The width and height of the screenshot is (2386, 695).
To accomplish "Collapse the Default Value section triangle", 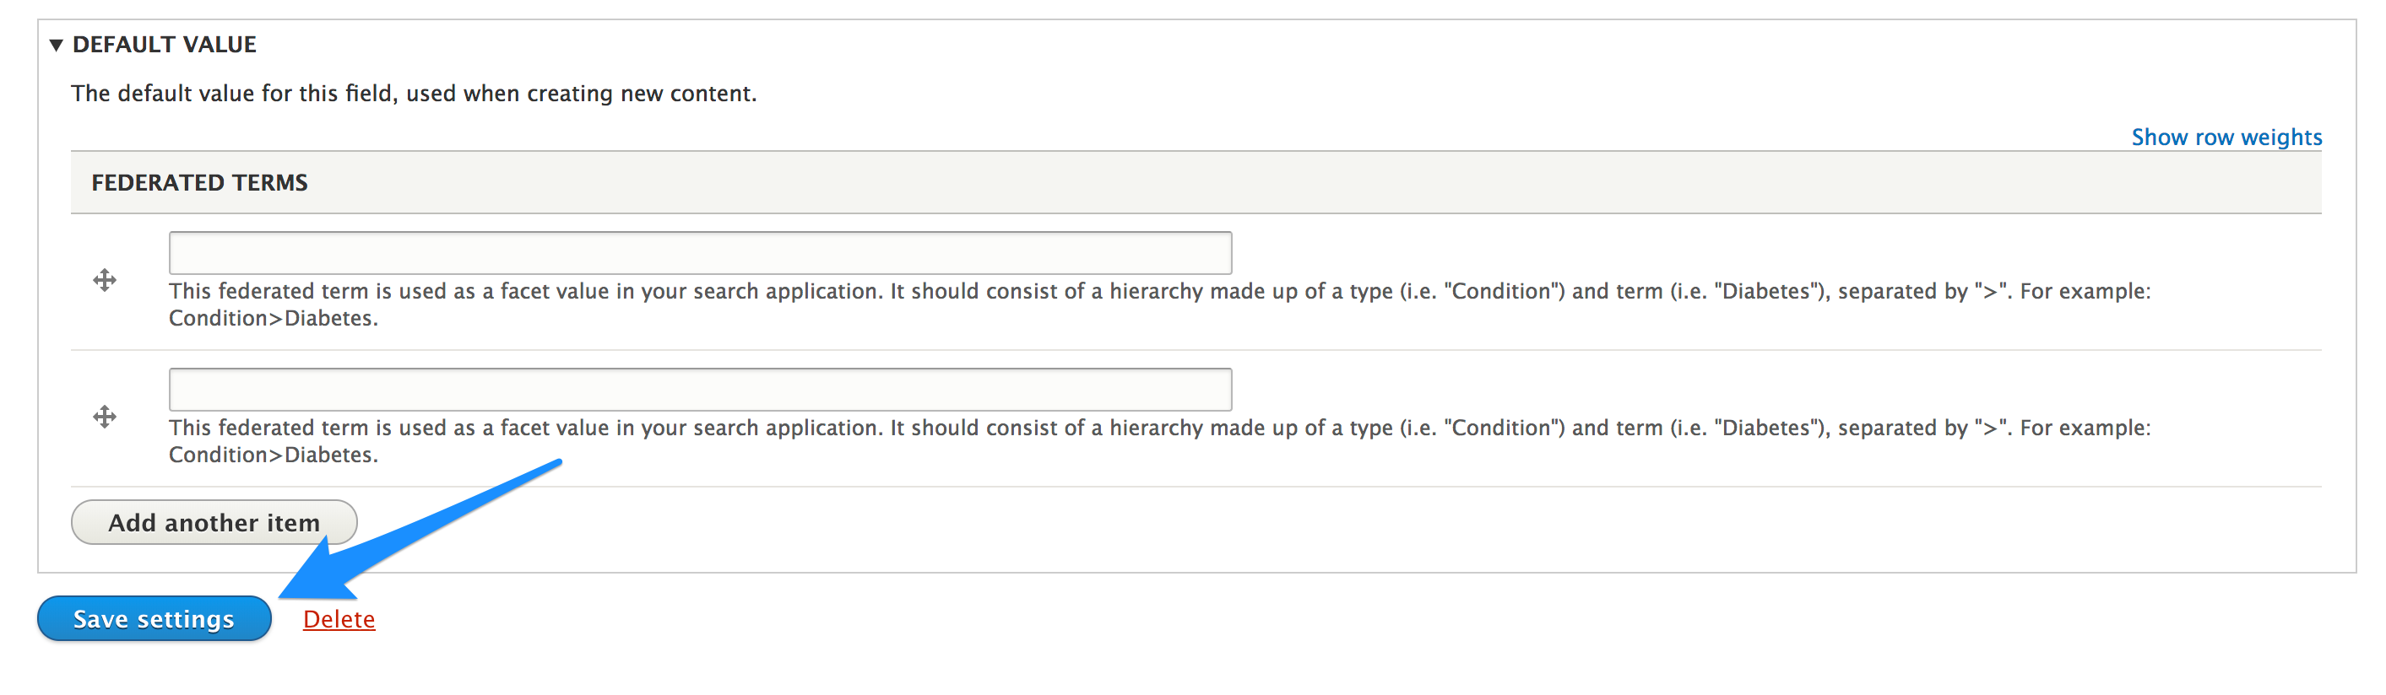I will (x=57, y=46).
